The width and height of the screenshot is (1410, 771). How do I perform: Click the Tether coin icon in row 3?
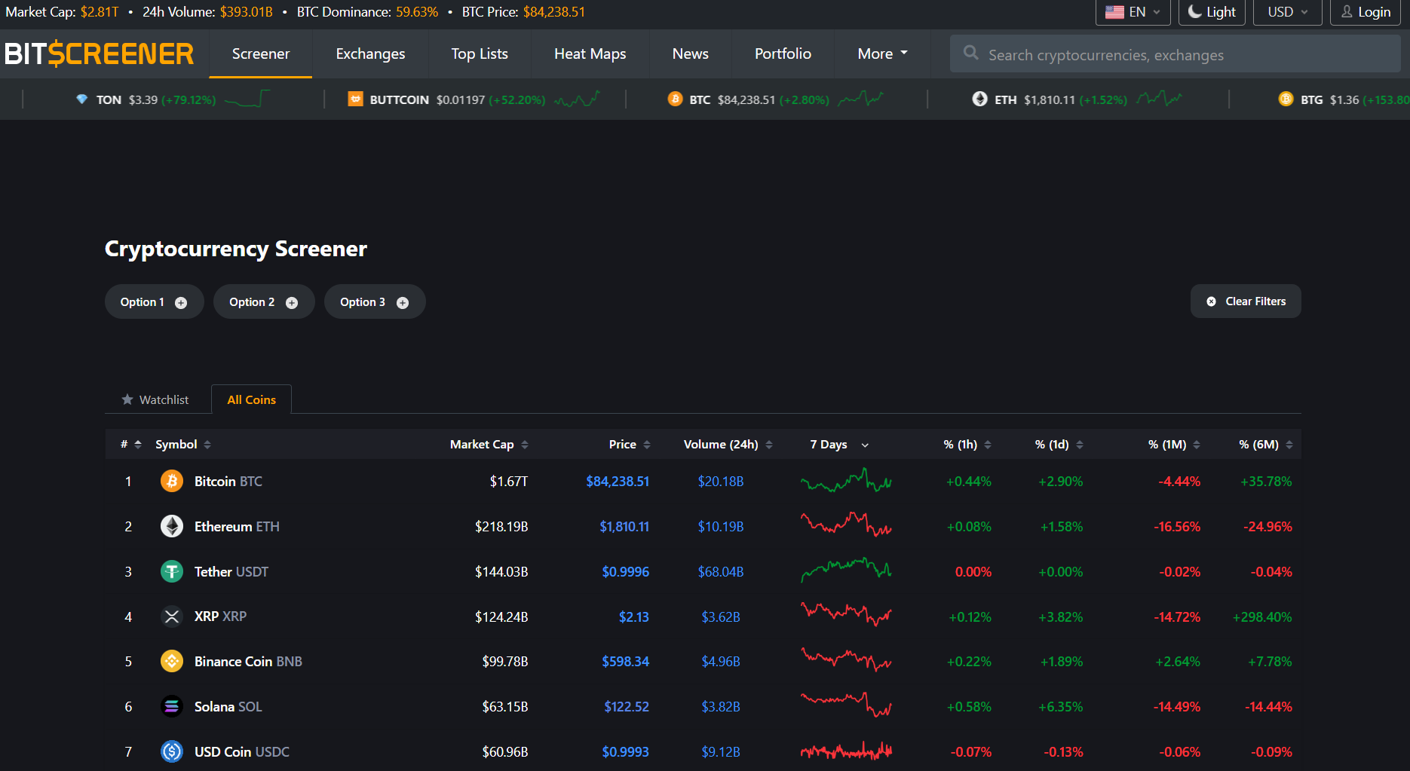tap(172, 571)
